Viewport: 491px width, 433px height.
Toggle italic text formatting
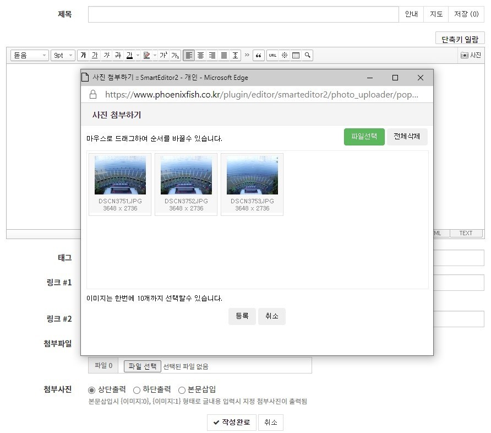point(106,56)
